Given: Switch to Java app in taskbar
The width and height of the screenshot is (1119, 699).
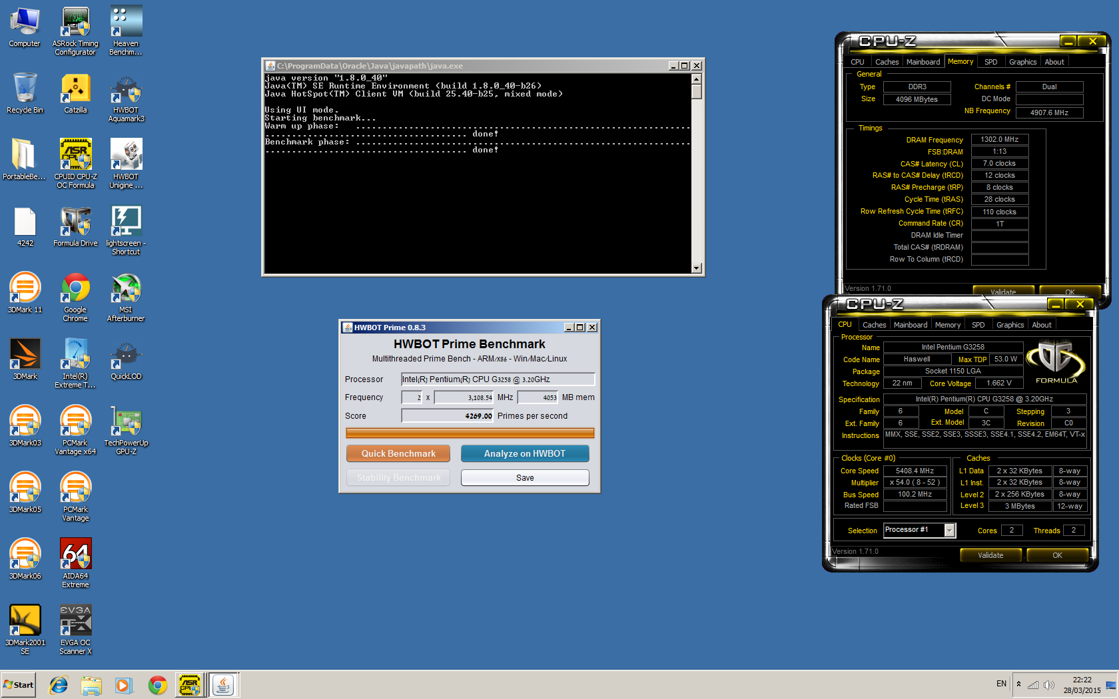Looking at the screenshot, I should point(223,685).
